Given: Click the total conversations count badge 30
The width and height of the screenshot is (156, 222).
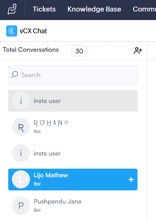Looking at the screenshot, I should coord(79,51).
